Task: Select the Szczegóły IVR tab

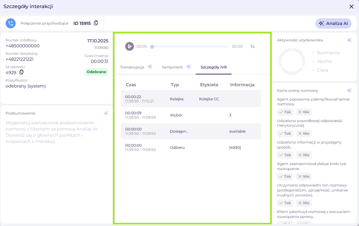Action: coord(214,67)
